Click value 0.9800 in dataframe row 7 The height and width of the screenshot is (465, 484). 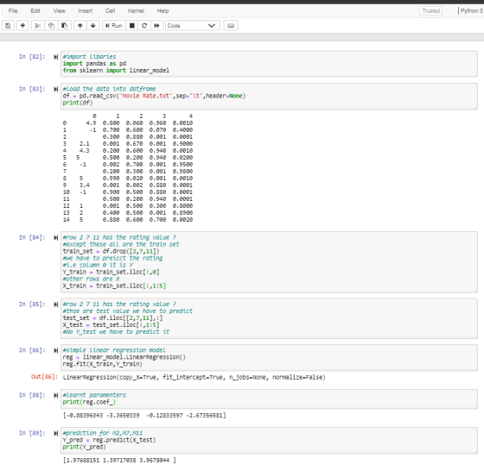click(x=182, y=172)
